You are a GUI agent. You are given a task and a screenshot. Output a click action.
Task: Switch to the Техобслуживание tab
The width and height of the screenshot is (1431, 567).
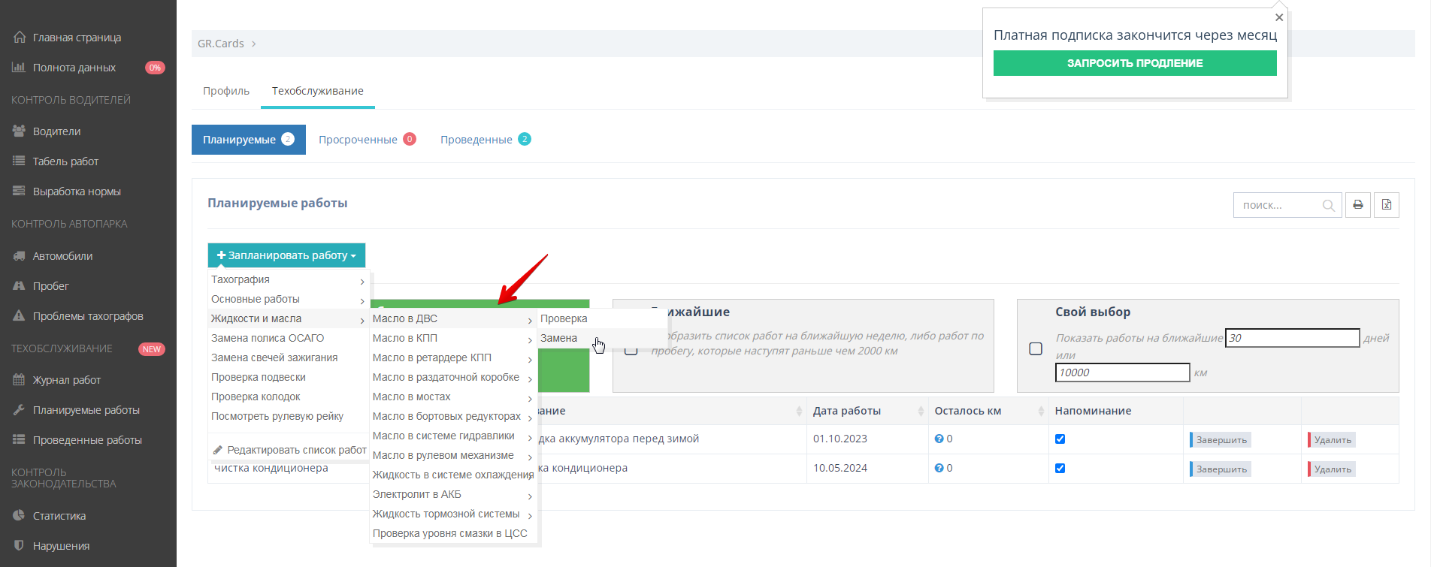click(318, 91)
